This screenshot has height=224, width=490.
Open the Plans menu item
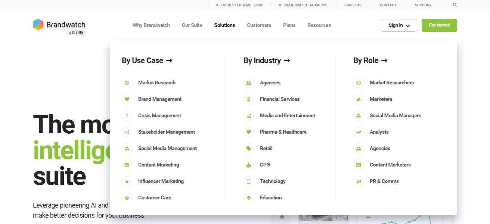point(289,25)
